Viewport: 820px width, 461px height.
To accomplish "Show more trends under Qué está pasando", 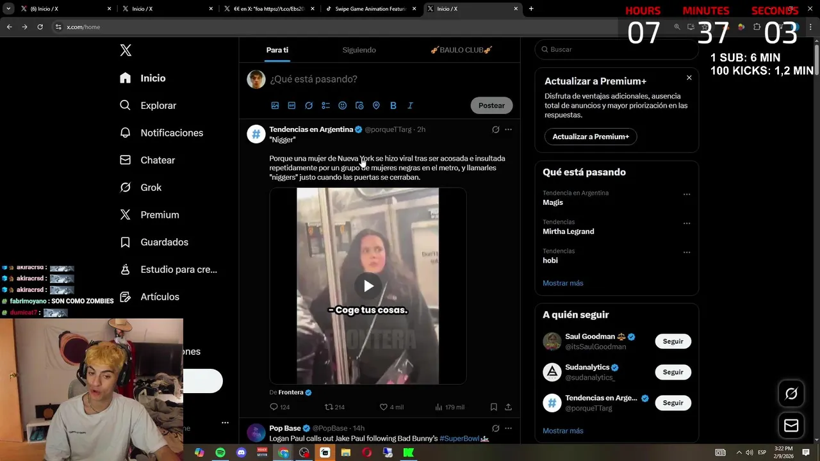I will [563, 283].
